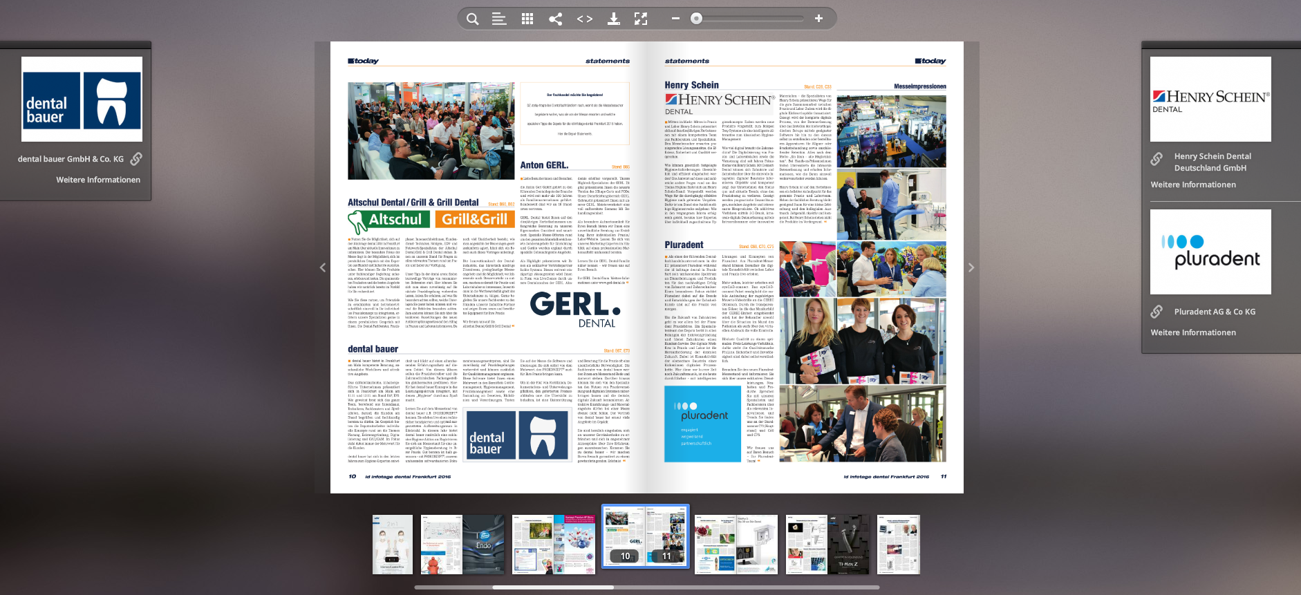
Task: Click the pluradent logo in right panel
Action: tap(1210, 252)
